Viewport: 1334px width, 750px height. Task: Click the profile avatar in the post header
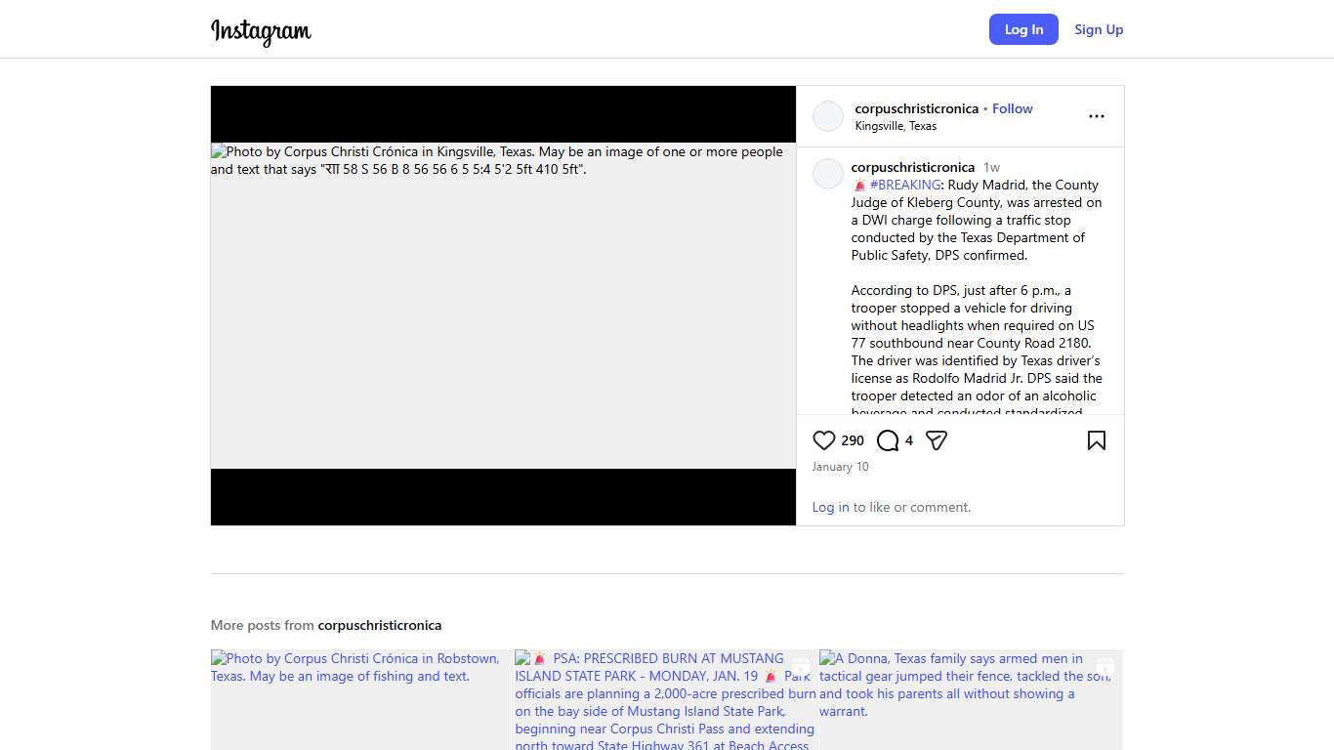(828, 116)
